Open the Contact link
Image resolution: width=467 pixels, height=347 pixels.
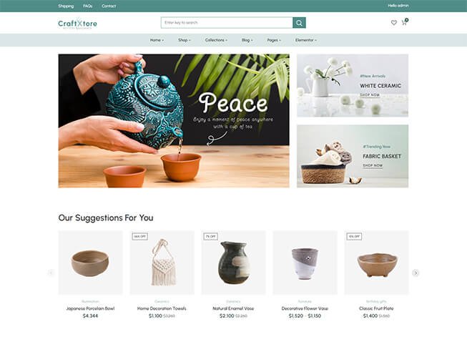point(109,6)
